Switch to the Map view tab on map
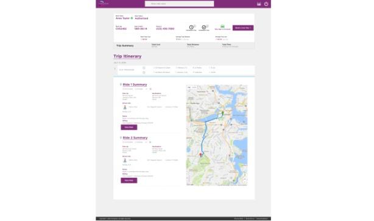Screen dimensions: 374x221 (189, 87)
